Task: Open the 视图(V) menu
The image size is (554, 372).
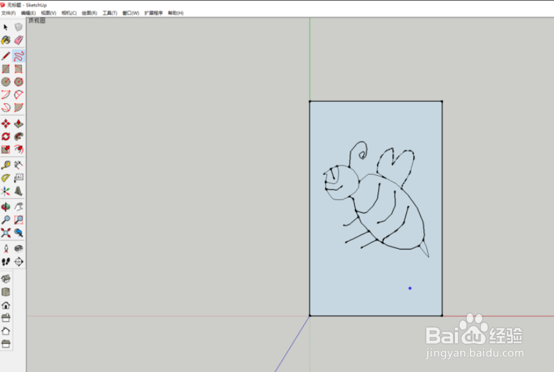Action: point(48,13)
